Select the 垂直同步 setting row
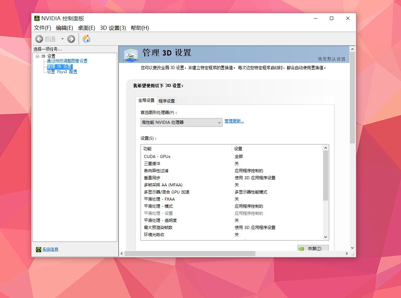Viewport: 401px width, 298px height. coord(152,178)
